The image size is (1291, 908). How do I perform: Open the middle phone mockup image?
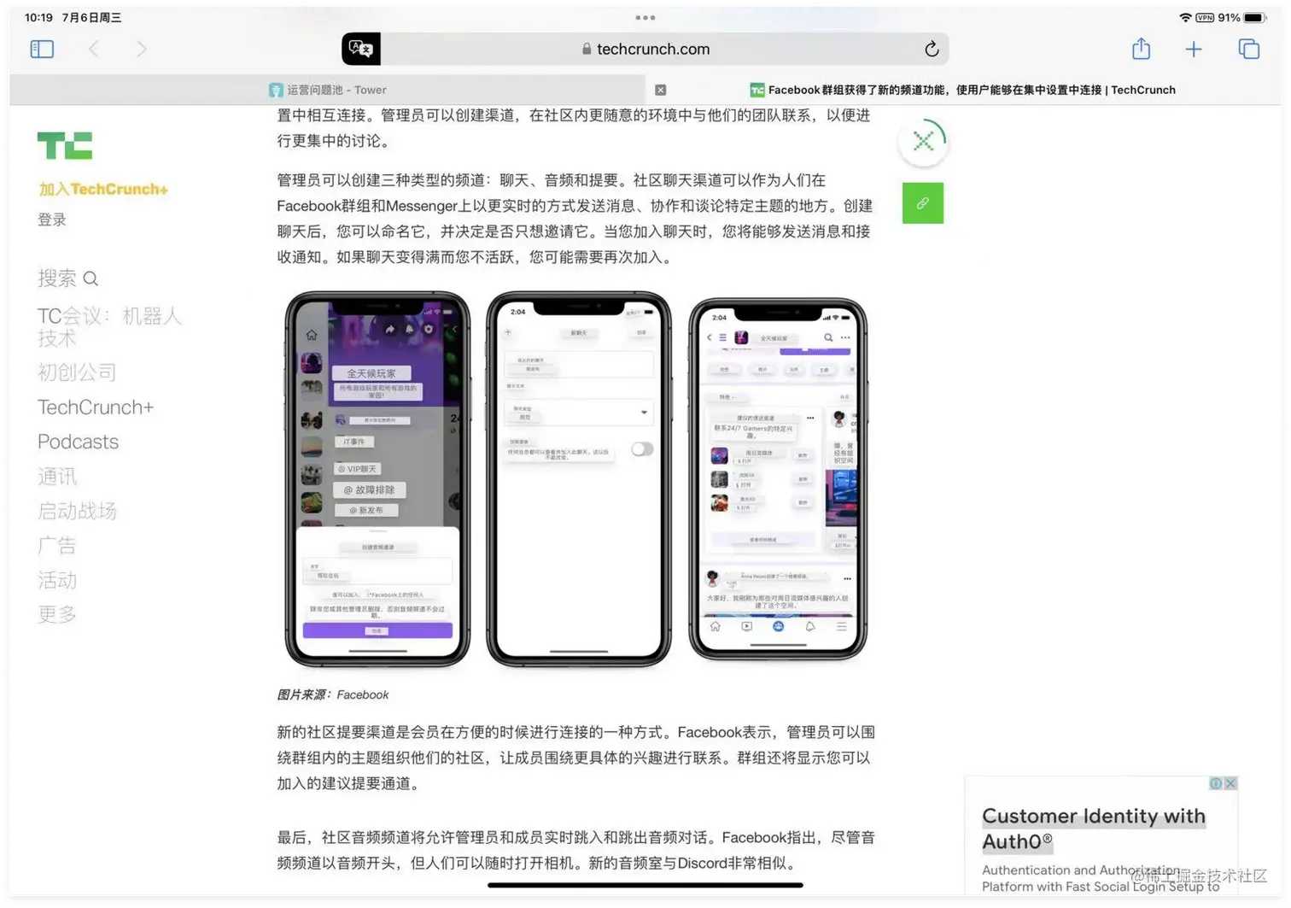pos(579,479)
